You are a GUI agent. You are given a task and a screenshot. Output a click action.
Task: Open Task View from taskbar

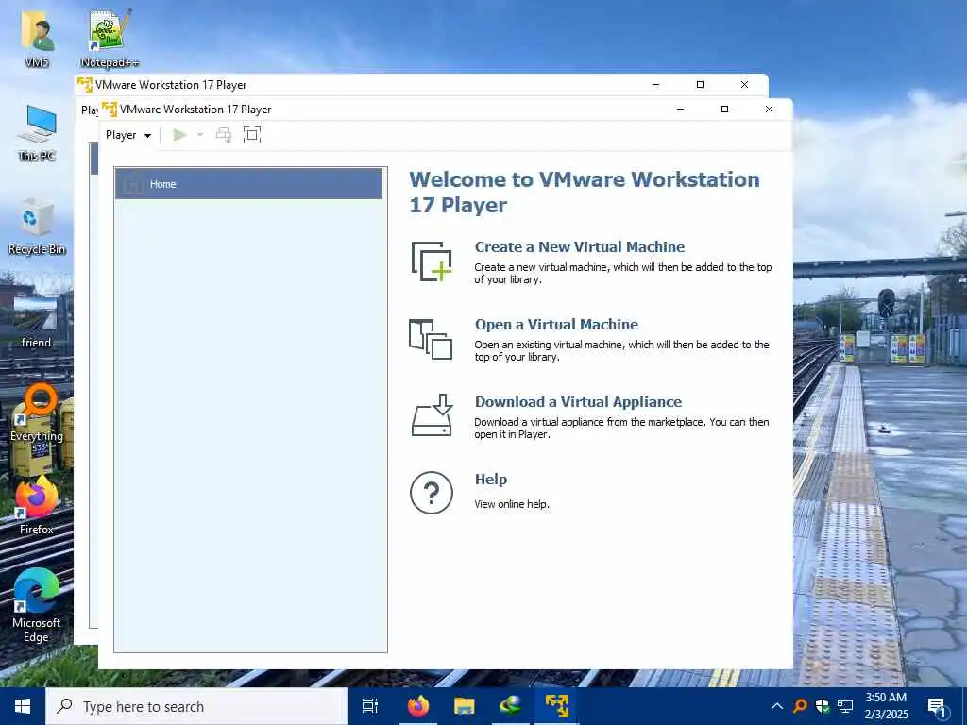pyautogui.click(x=370, y=706)
